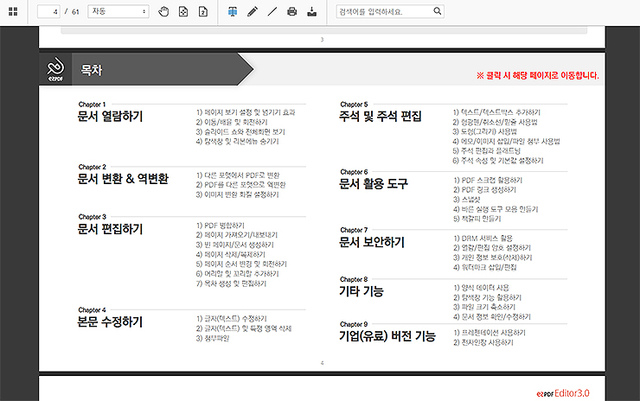This screenshot has height=401, width=640.
Task: Select the hand pan tool
Action: pyautogui.click(x=163, y=11)
